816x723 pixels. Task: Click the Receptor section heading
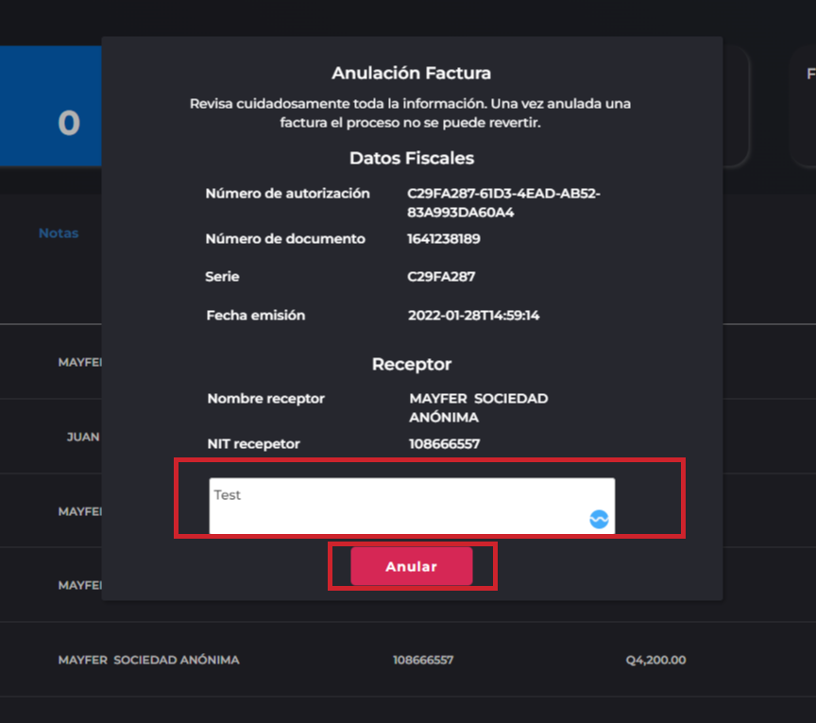click(x=411, y=364)
